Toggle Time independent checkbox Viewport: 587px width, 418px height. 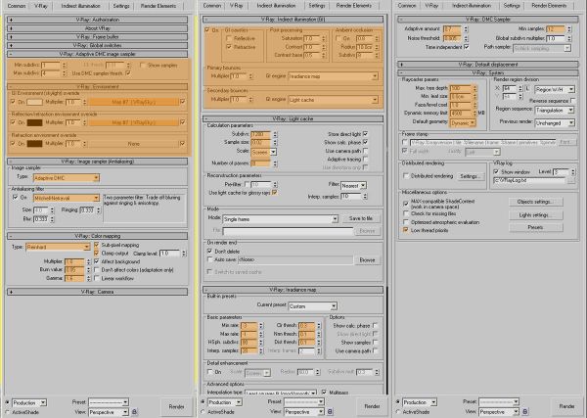coord(466,47)
